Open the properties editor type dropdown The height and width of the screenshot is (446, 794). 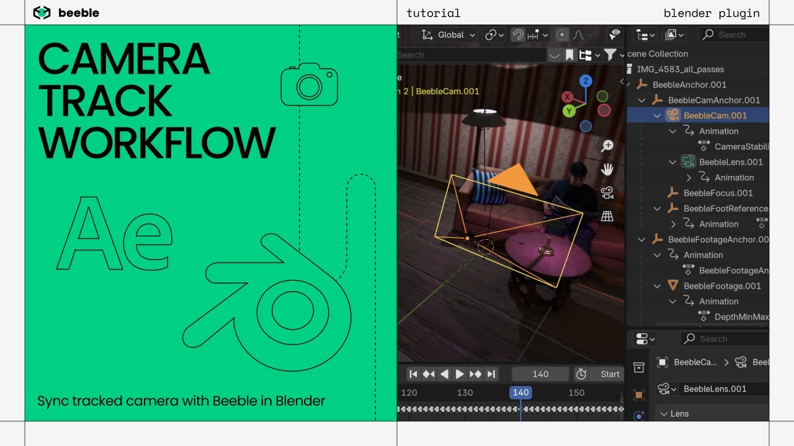tap(645, 339)
